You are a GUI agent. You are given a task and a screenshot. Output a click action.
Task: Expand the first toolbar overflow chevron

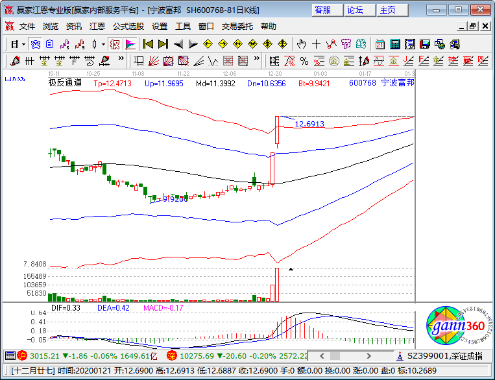121,58
